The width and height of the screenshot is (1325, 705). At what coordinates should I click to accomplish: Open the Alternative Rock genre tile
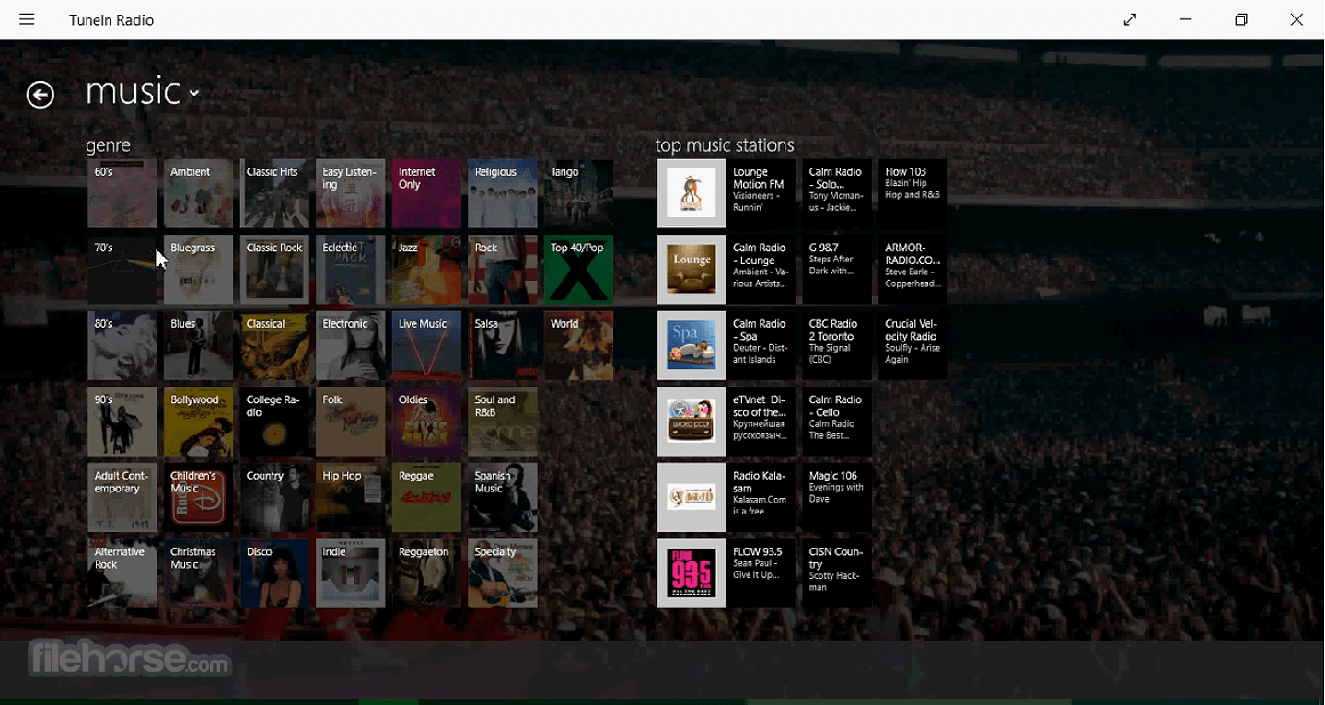point(122,573)
